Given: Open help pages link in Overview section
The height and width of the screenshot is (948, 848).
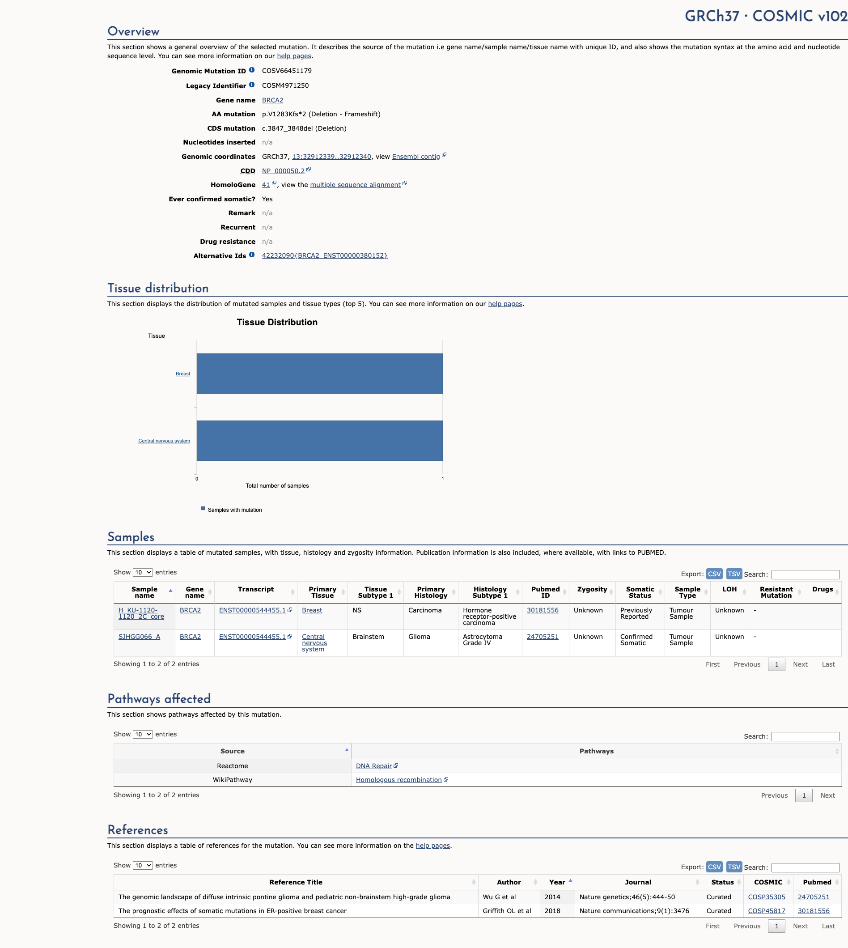Looking at the screenshot, I should coord(294,56).
